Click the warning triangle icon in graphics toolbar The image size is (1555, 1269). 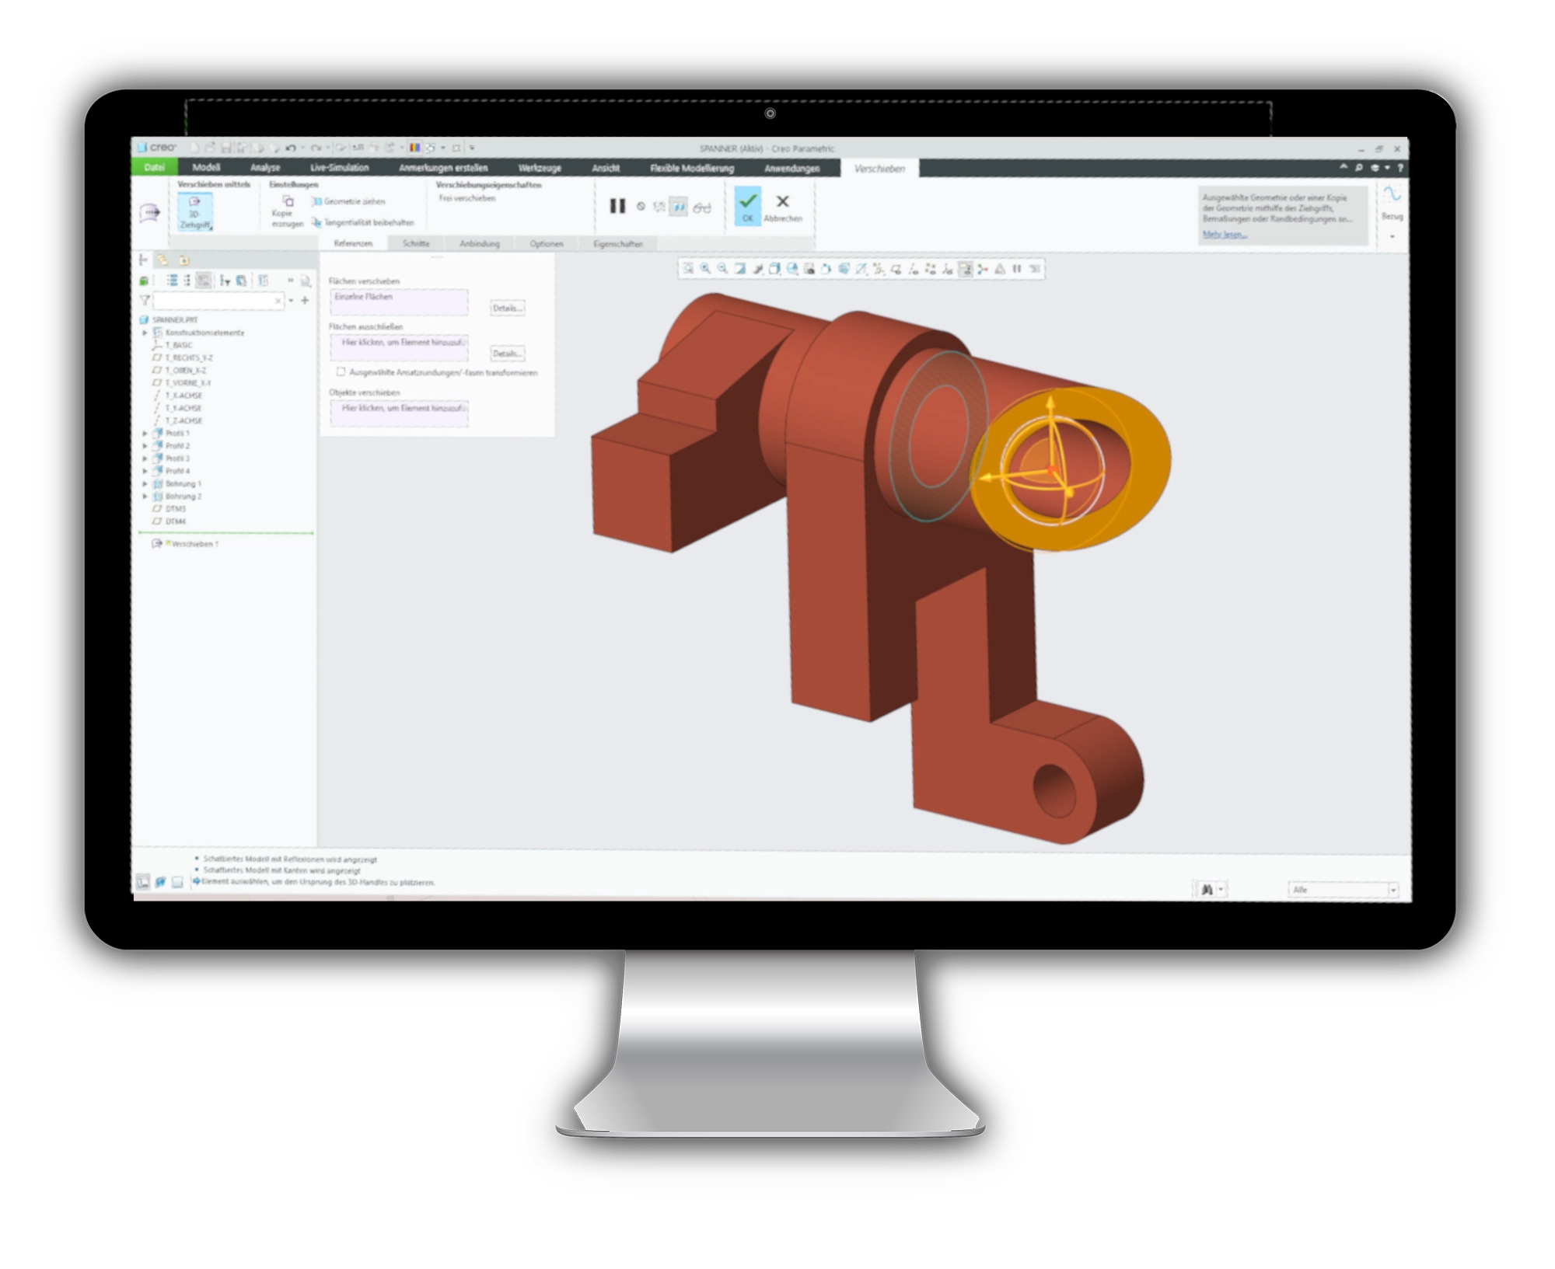click(x=1000, y=269)
